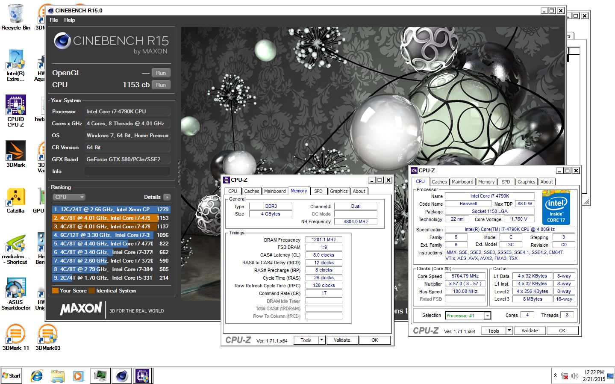Open the Help menu in Cinebench
The image size is (615, 384).
click(70, 20)
